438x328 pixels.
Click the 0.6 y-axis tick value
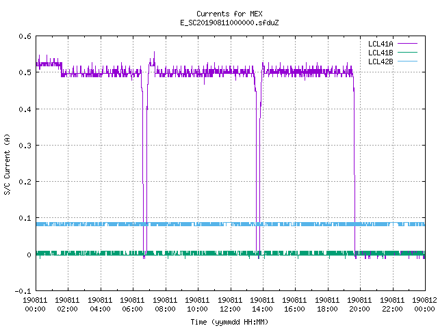pos(25,36)
